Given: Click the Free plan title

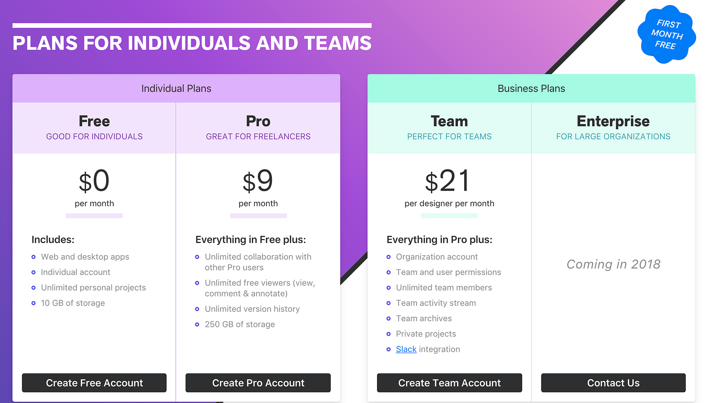Looking at the screenshot, I should pyautogui.click(x=94, y=121).
